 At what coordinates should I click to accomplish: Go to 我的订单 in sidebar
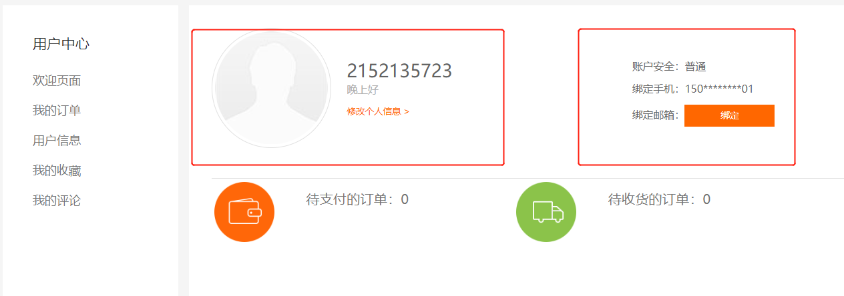pyautogui.click(x=57, y=111)
